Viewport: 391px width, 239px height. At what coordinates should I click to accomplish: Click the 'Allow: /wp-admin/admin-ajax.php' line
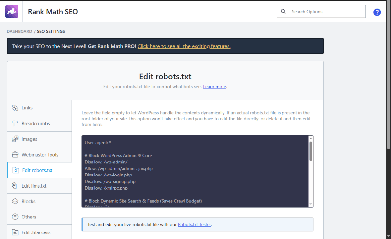tap(119, 168)
